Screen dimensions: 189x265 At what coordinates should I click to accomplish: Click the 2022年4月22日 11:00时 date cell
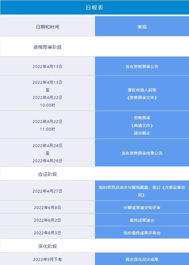pyautogui.click(x=47, y=125)
